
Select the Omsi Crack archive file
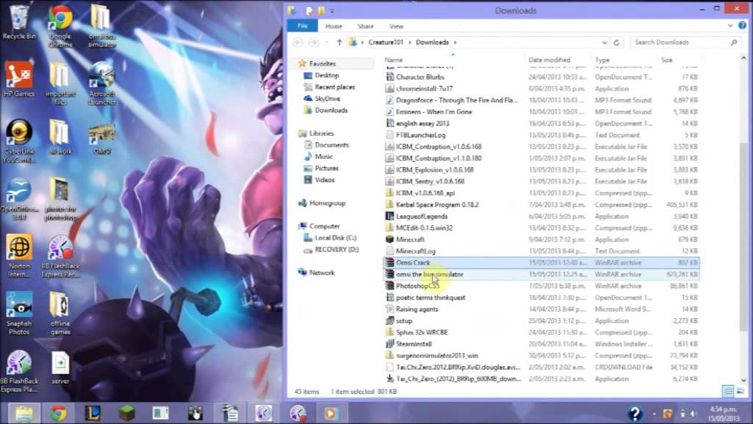pos(541,263)
